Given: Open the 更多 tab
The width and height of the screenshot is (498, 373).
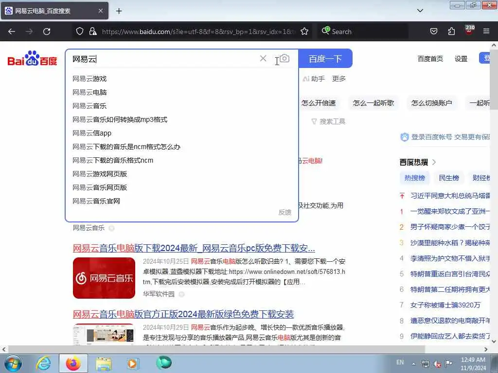Looking at the screenshot, I should [338, 79].
